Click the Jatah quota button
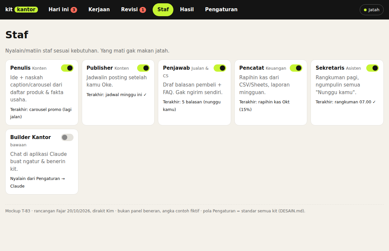The image size is (389, 251). coord(372,10)
